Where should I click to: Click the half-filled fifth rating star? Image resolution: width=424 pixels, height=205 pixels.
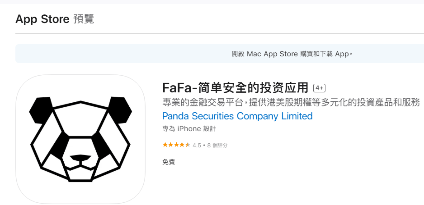[188, 145]
